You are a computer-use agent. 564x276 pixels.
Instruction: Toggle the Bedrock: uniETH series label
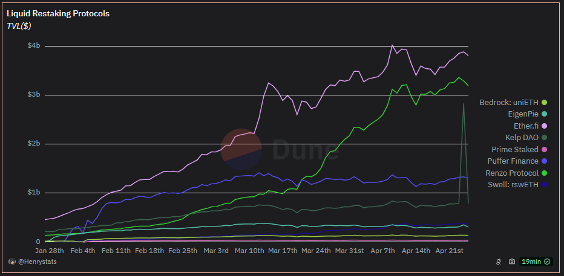click(508, 102)
